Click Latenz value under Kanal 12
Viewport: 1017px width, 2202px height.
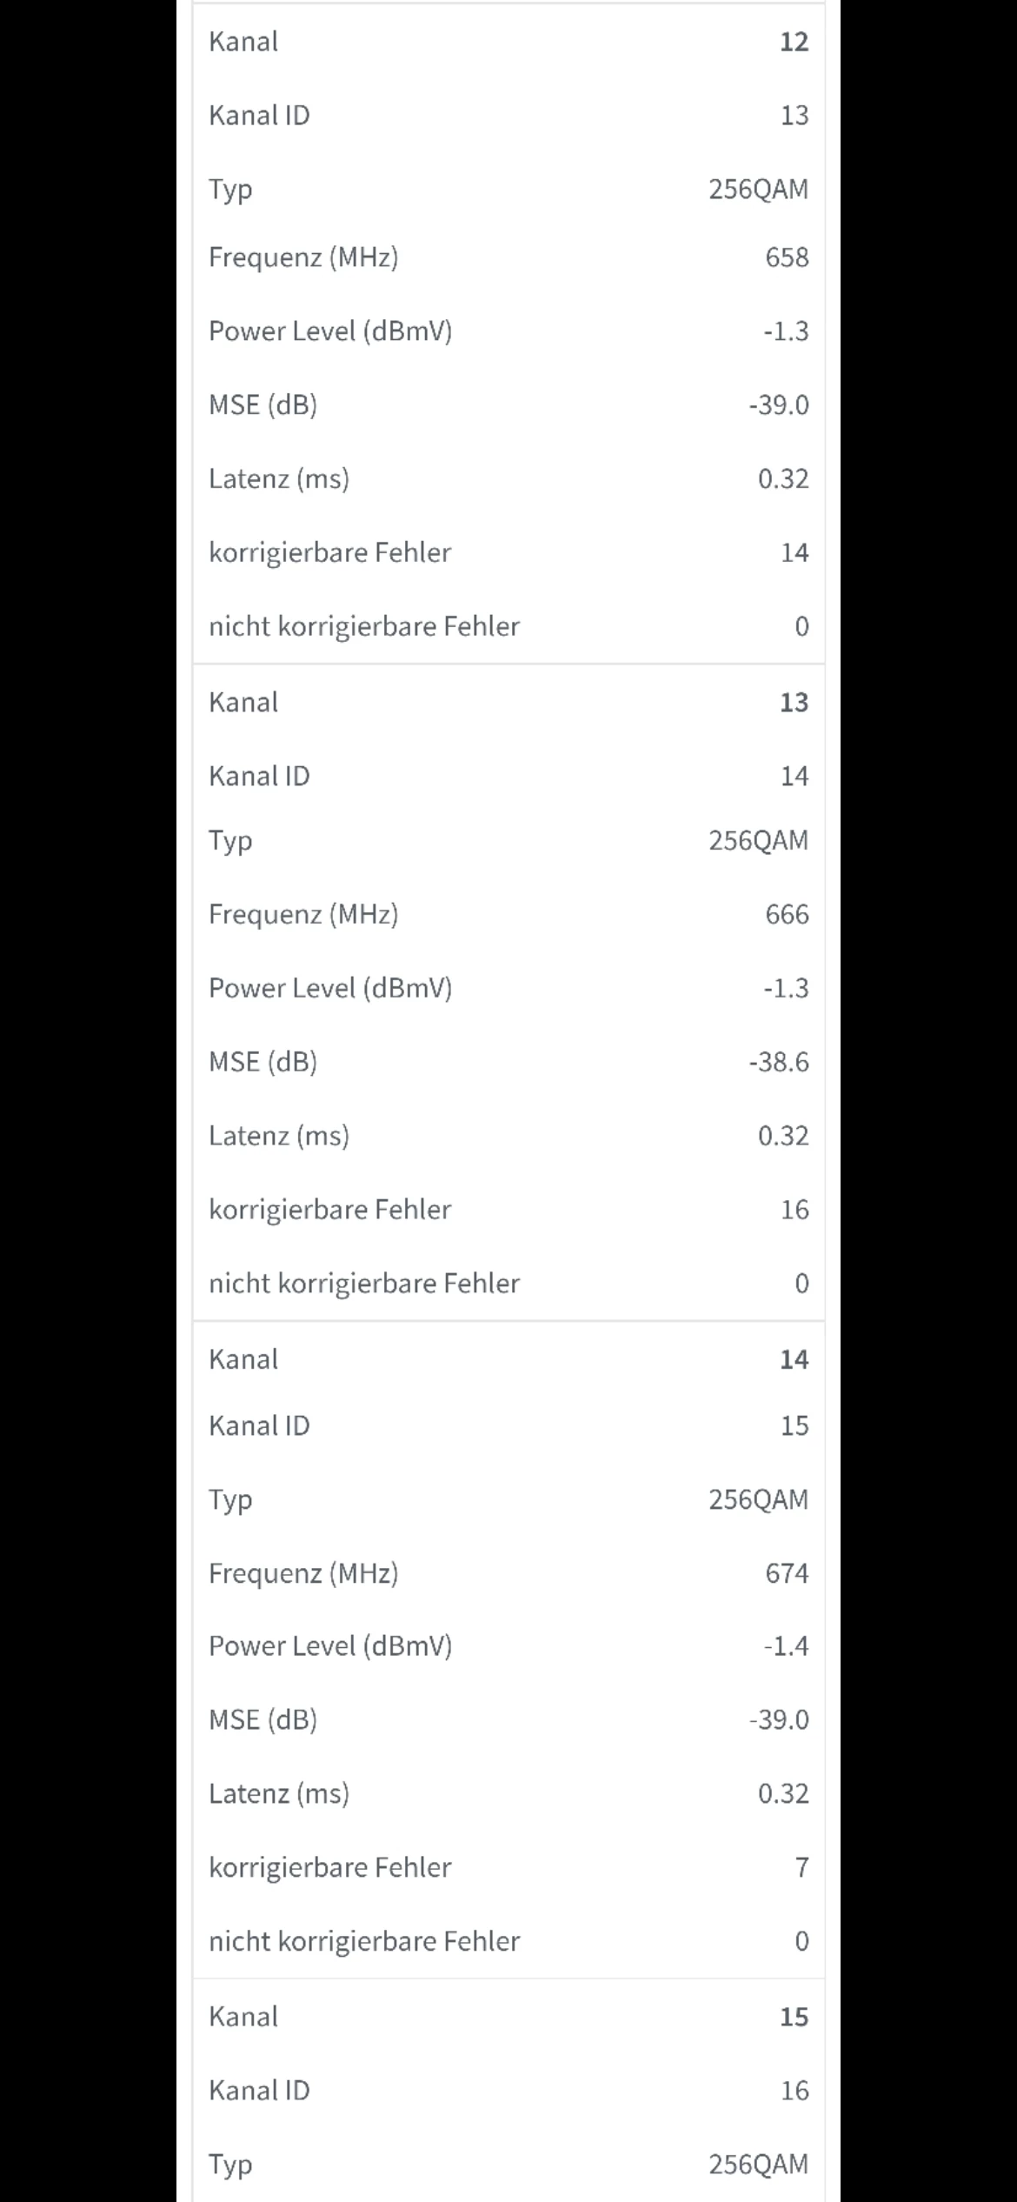(783, 479)
